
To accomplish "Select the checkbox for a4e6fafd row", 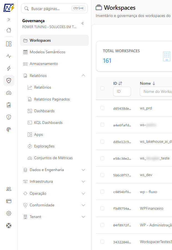I will [102, 125].
